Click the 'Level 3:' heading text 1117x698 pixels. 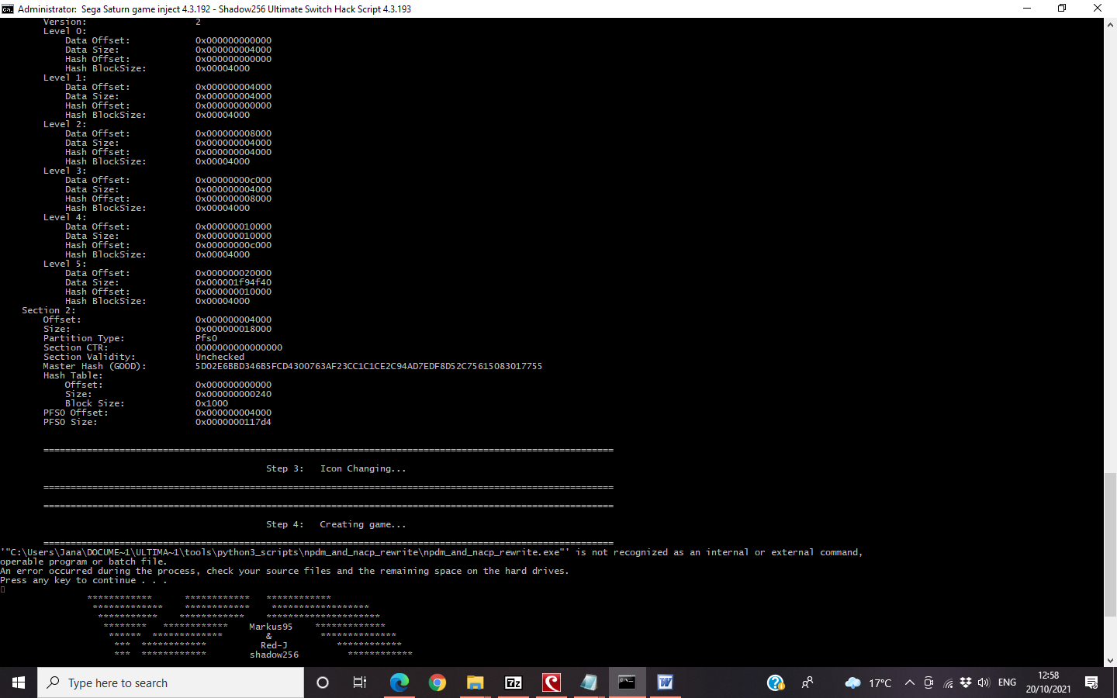(x=65, y=171)
